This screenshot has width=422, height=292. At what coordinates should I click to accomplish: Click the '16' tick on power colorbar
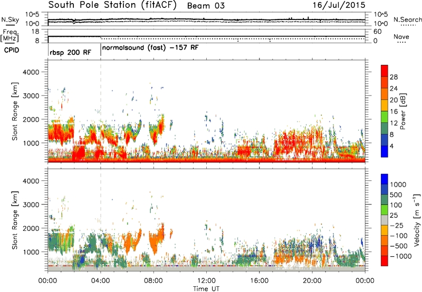pyautogui.click(x=394, y=112)
